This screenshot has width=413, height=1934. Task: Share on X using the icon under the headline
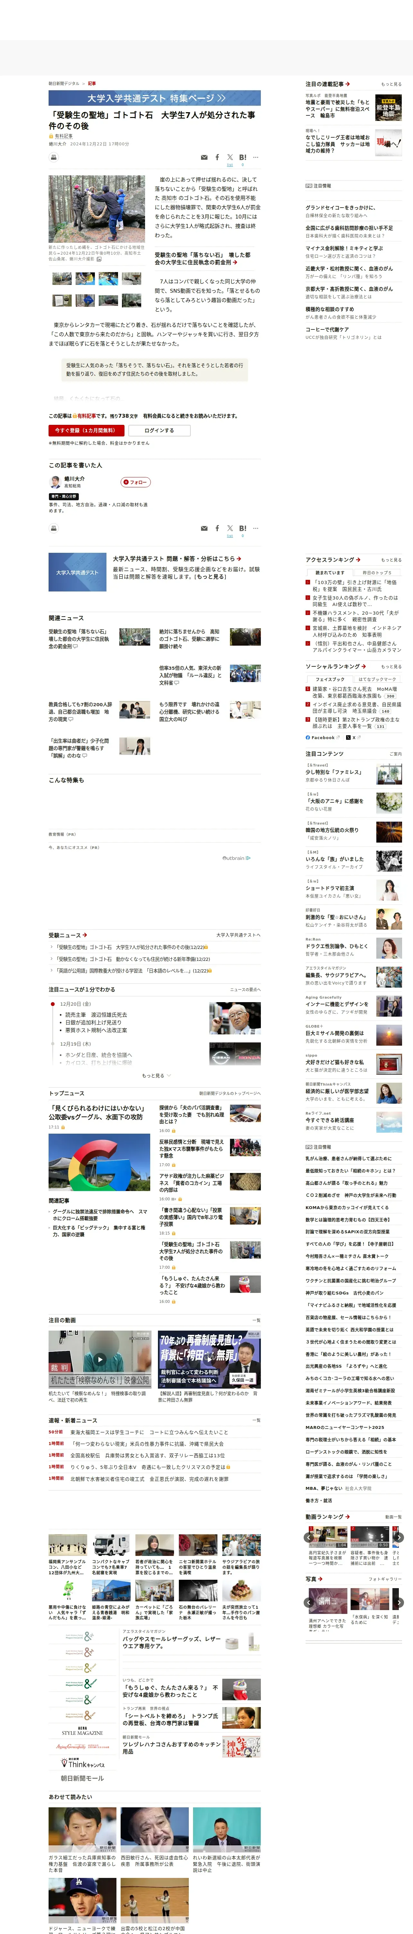[x=230, y=157]
